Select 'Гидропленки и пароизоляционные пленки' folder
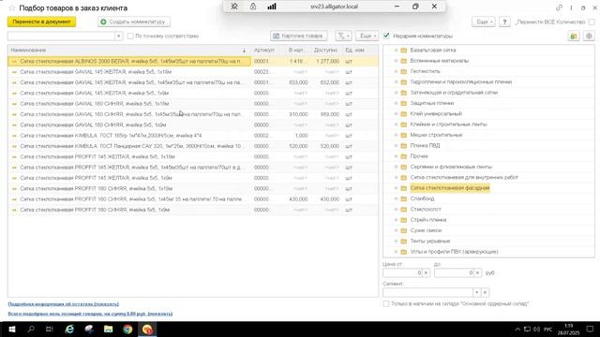 point(460,81)
